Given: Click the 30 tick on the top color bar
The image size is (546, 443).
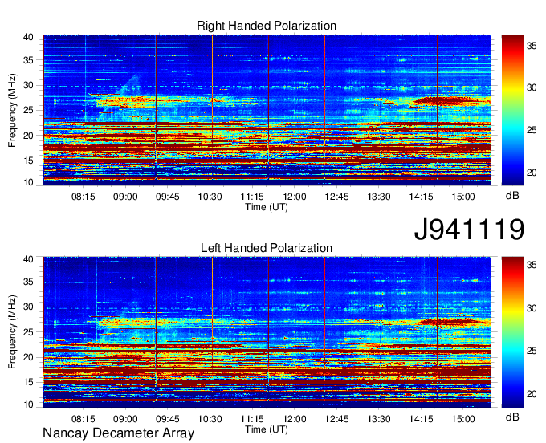Looking at the screenshot, I should pyautogui.click(x=532, y=87).
